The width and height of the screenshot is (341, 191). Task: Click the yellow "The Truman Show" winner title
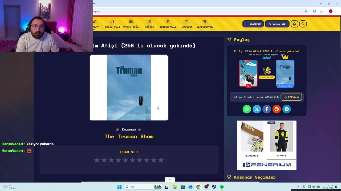[x=129, y=137]
